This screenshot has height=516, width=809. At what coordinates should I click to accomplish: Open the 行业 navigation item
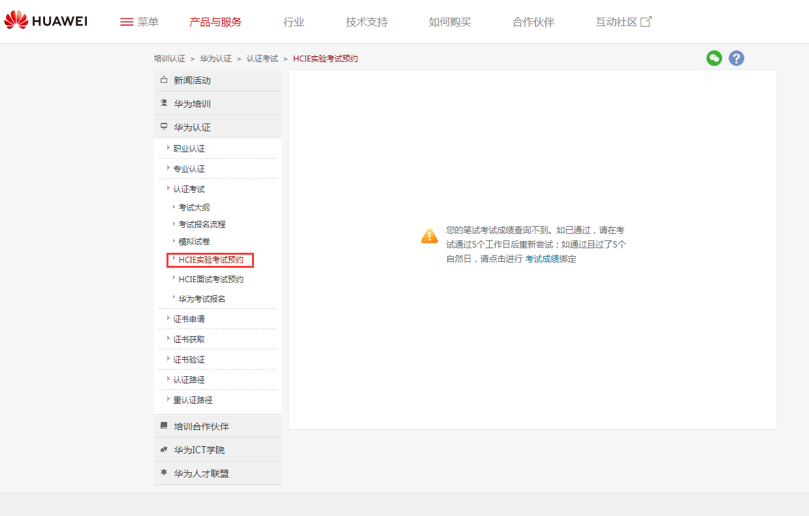point(294,22)
